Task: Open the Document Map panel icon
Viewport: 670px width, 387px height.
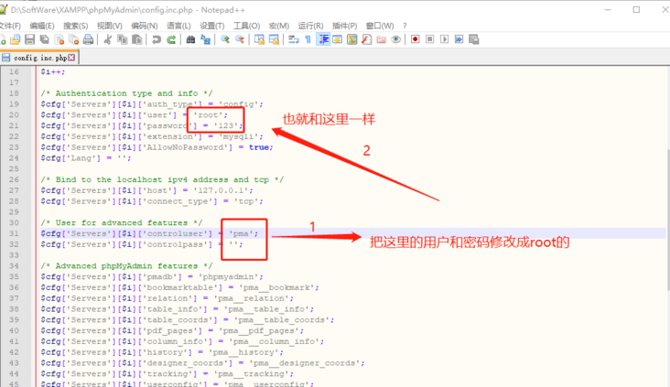Action: 352,39
